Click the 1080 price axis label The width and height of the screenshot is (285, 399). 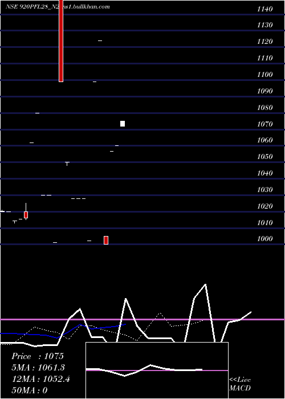(265, 108)
